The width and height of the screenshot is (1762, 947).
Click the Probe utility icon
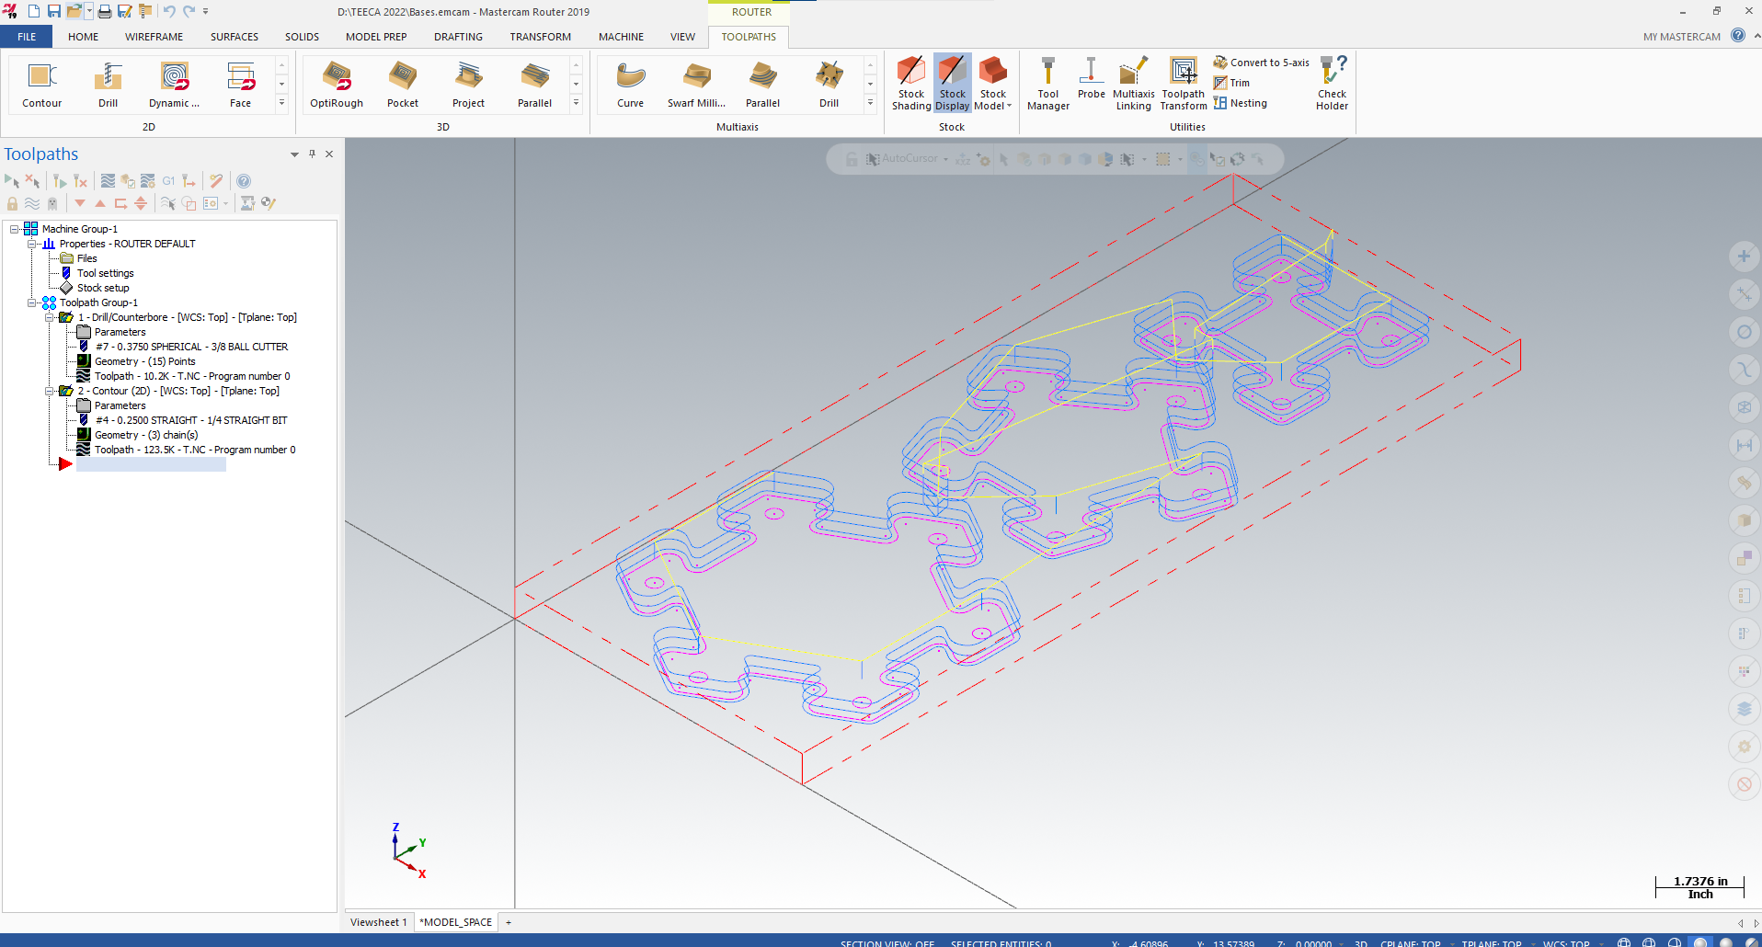[1091, 83]
